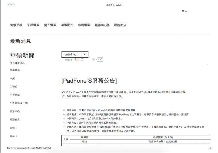Expand the undefined dropdown arrow

click(x=84, y=54)
